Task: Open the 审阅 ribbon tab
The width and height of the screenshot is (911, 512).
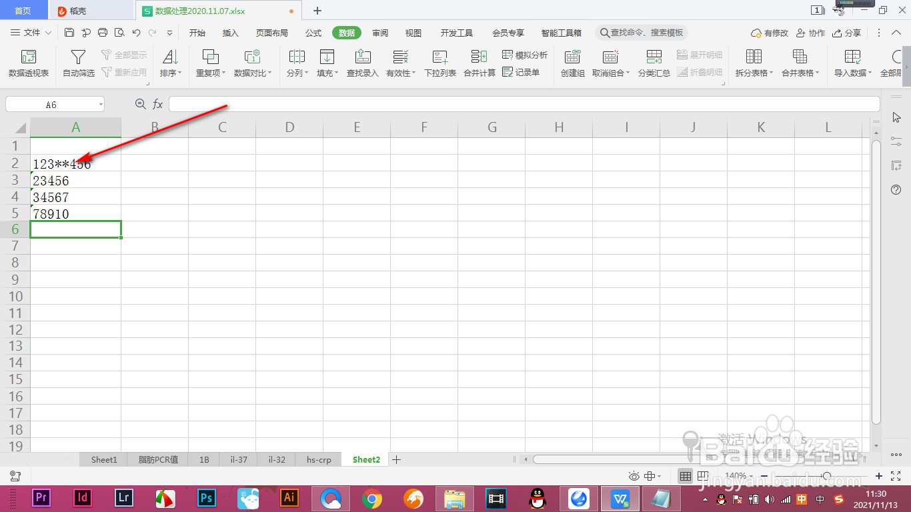Action: tap(380, 33)
